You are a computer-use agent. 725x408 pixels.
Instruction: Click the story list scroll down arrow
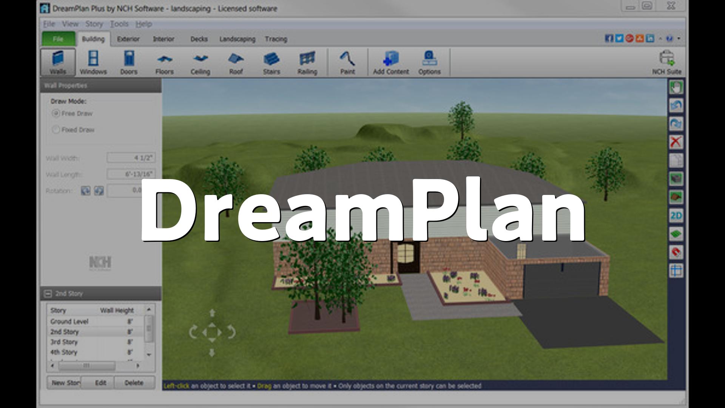(149, 355)
